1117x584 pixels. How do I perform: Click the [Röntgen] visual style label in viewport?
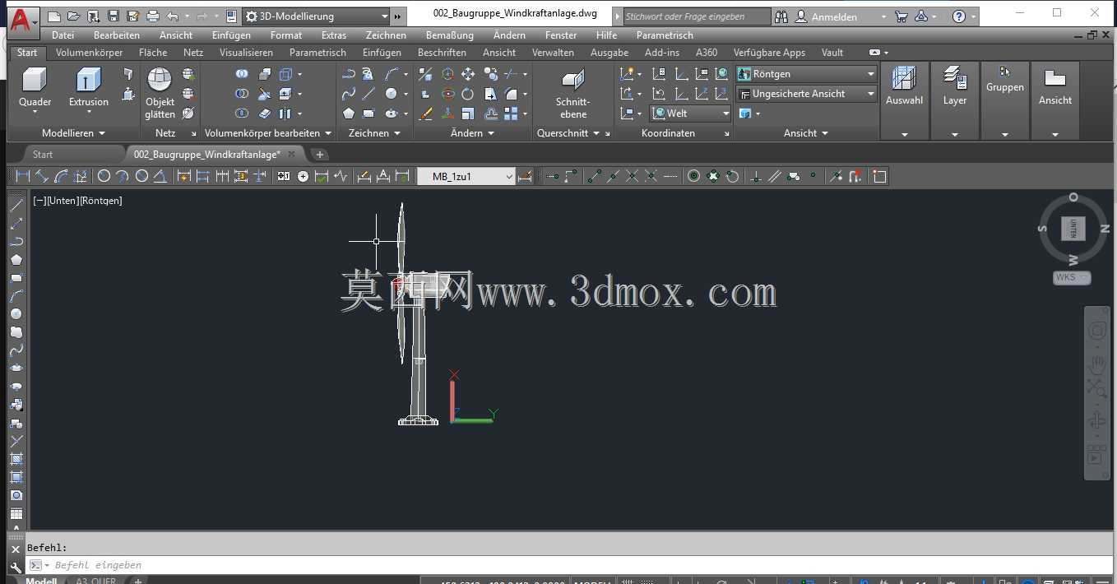[x=101, y=200]
